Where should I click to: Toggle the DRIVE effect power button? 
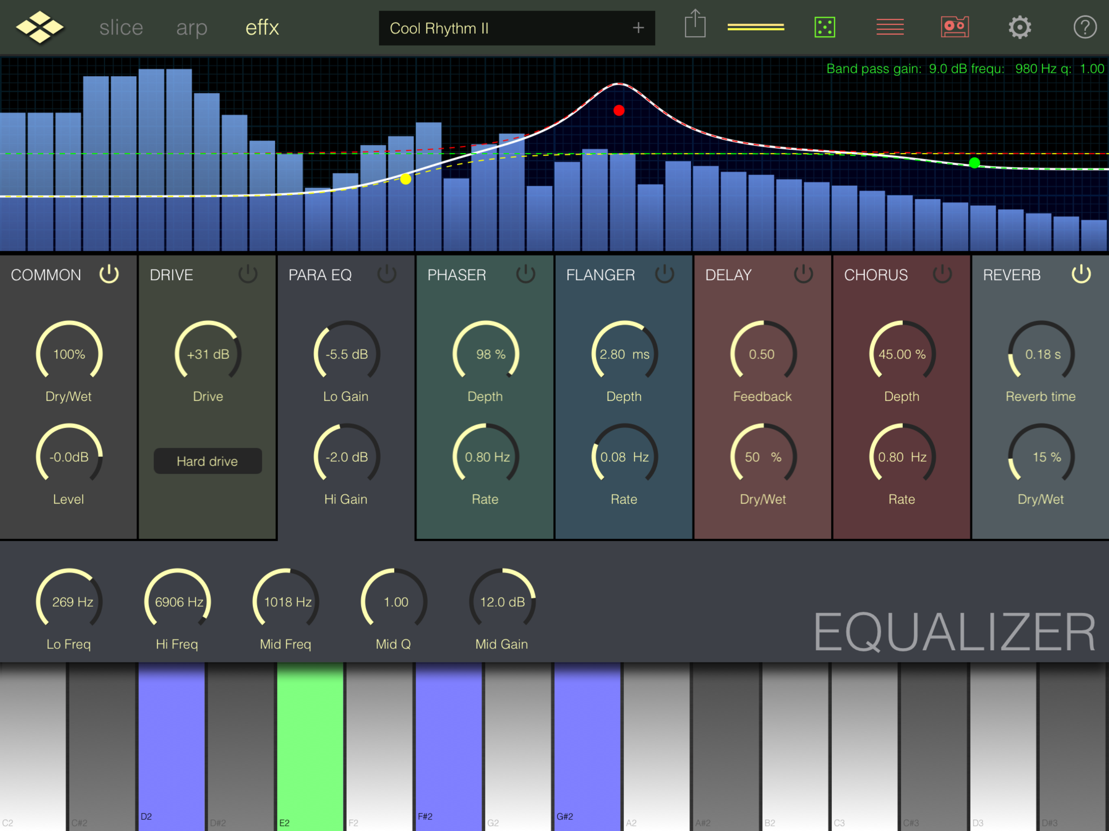click(x=248, y=274)
